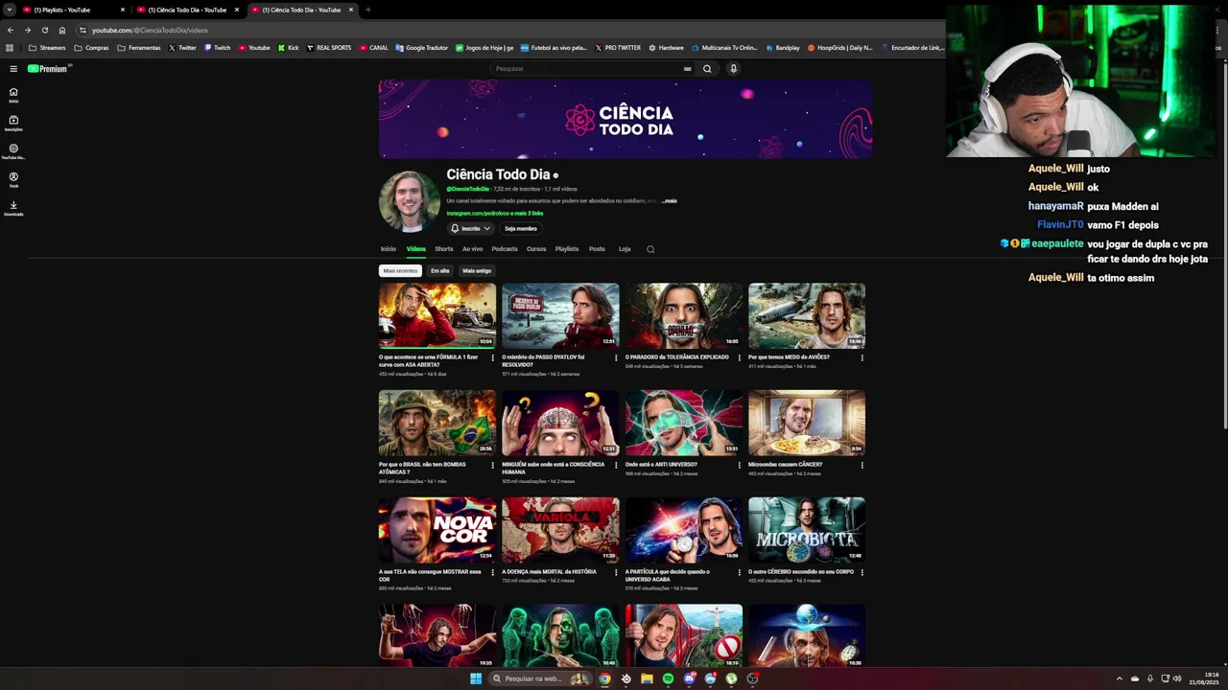This screenshot has height=690, width=1228.
Task: Open the Kick bookmark
Action: pos(289,48)
